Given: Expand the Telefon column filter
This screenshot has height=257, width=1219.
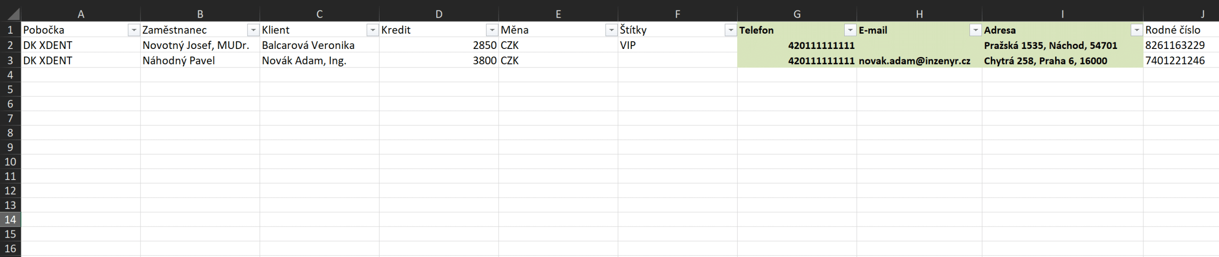Looking at the screenshot, I should (x=850, y=30).
